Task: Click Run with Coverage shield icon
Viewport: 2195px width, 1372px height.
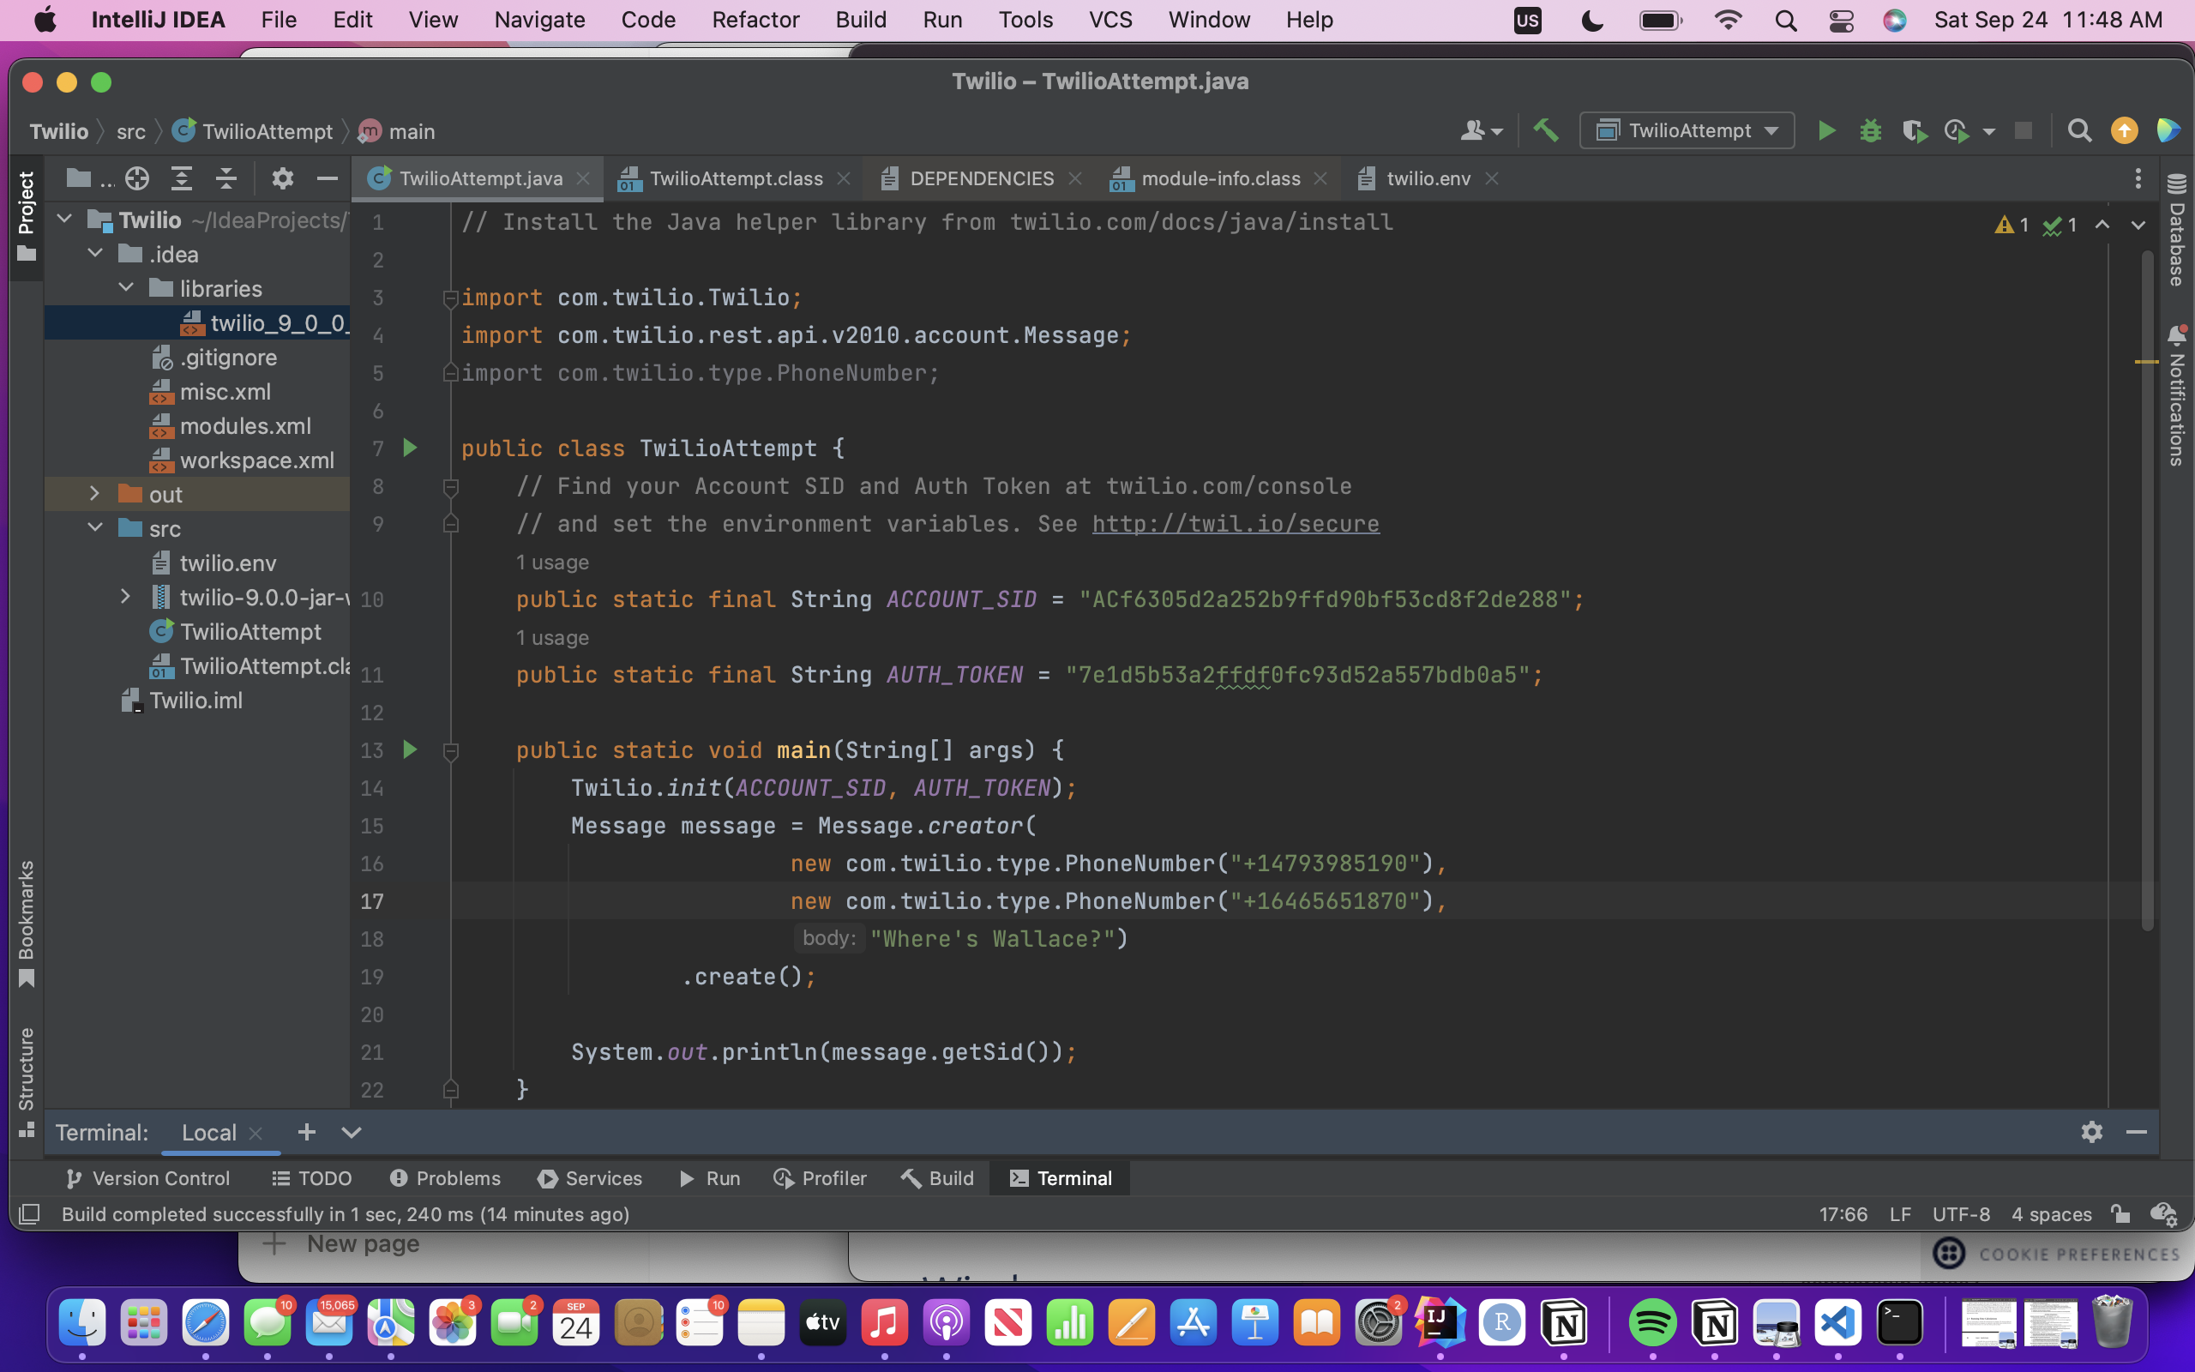Action: tap(1913, 131)
